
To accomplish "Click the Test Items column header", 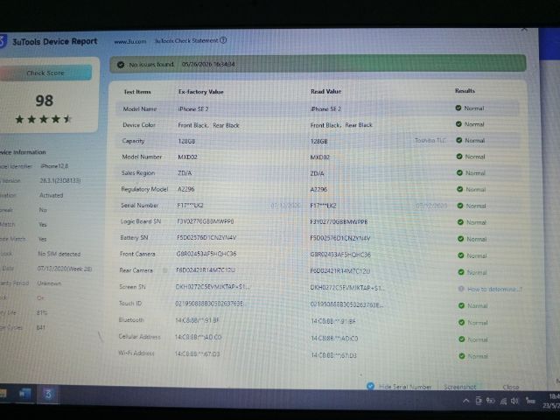I will [x=137, y=92].
